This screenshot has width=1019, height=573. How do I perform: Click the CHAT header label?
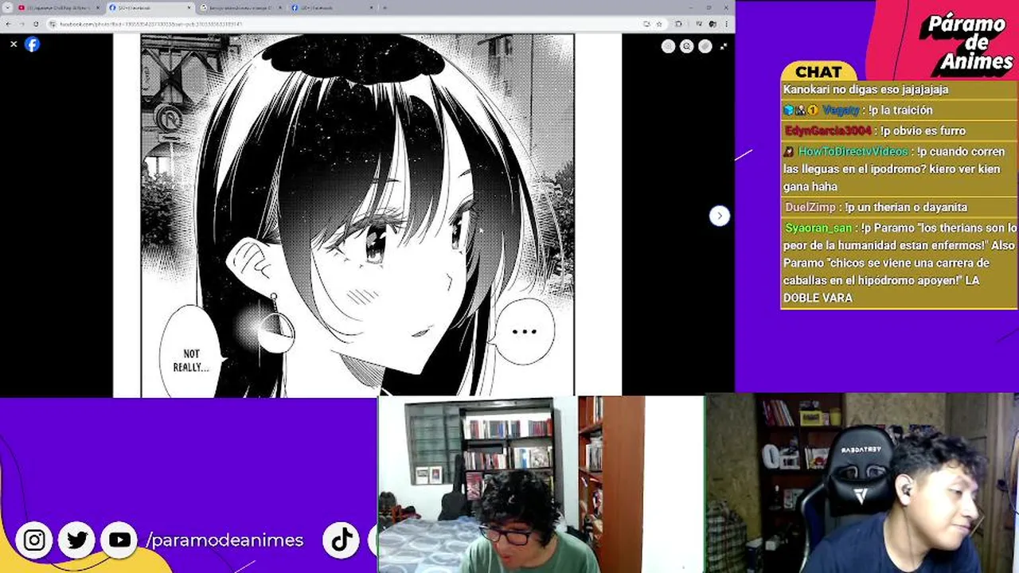(x=818, y=72)
